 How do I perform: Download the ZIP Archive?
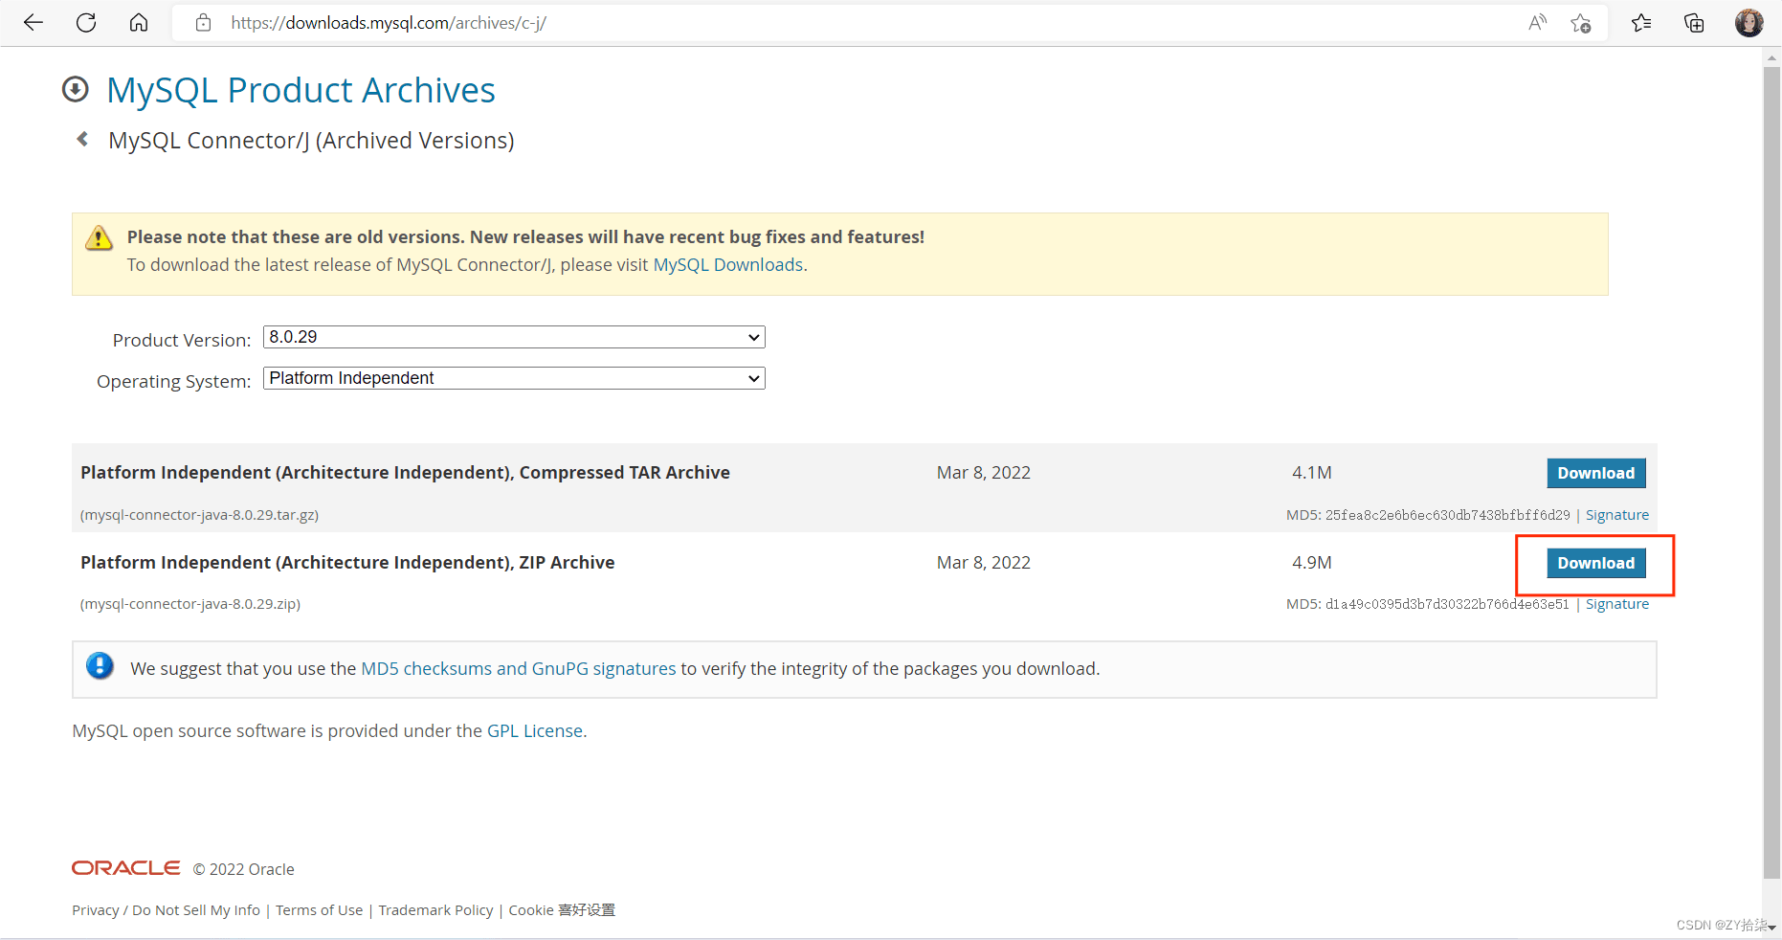(x=1595, y=563)
